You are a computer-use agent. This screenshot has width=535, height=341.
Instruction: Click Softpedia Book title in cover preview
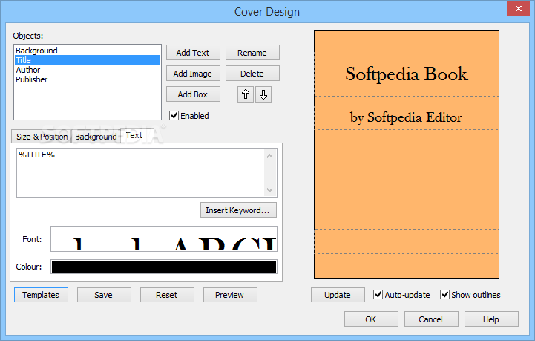click(x=407, y=74)
